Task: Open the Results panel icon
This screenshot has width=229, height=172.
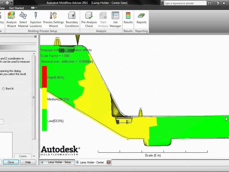Action: pyautogui.click(x=128, y=18)
